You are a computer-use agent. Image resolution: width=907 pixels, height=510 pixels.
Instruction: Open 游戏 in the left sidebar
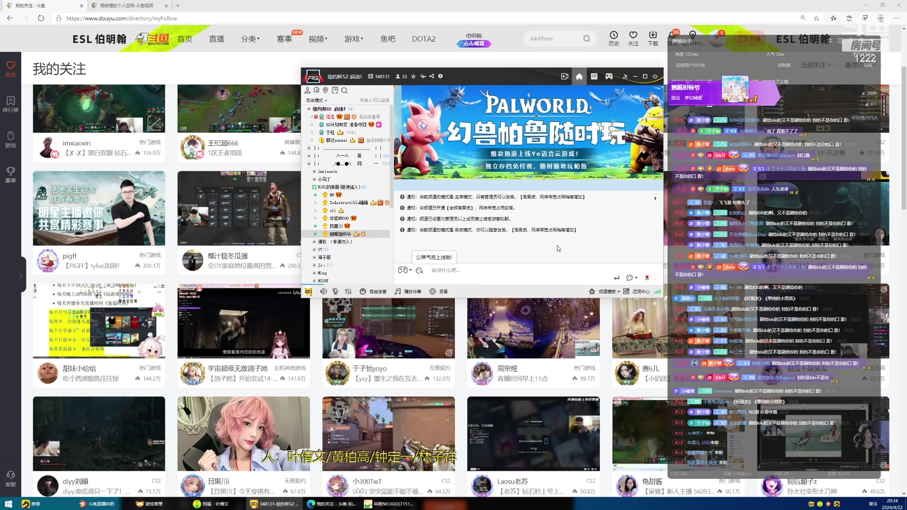[x=10, y=140]
